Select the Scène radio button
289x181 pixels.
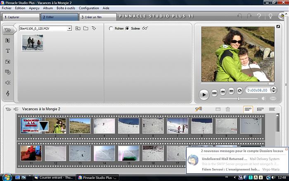coord(127,29)
